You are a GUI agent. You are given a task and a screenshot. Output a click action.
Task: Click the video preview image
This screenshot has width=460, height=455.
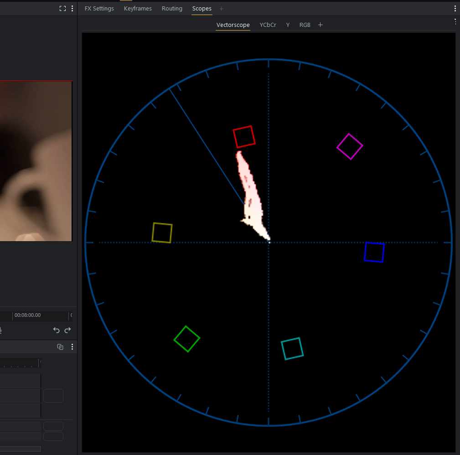(36, 161)
